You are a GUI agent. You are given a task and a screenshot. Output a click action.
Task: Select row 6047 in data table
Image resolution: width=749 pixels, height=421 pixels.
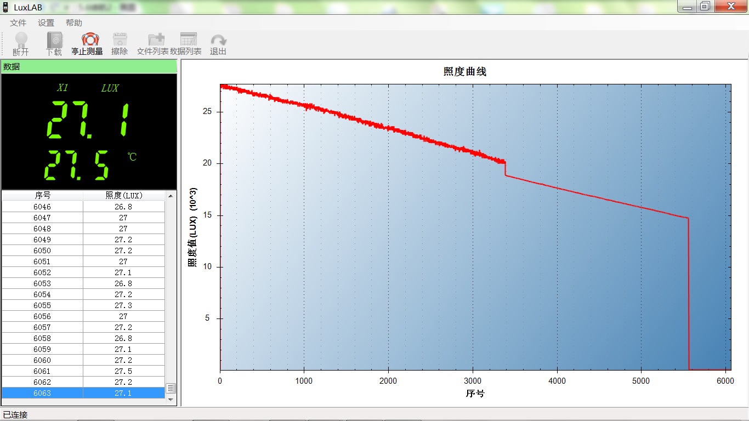click(83, 218)
